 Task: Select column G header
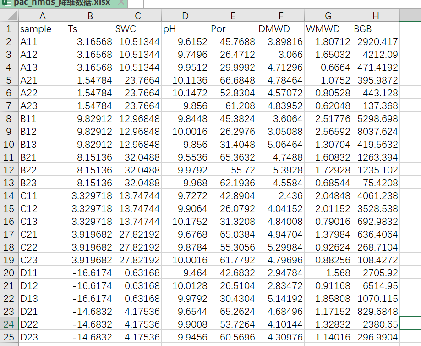(x=328, y=16)
